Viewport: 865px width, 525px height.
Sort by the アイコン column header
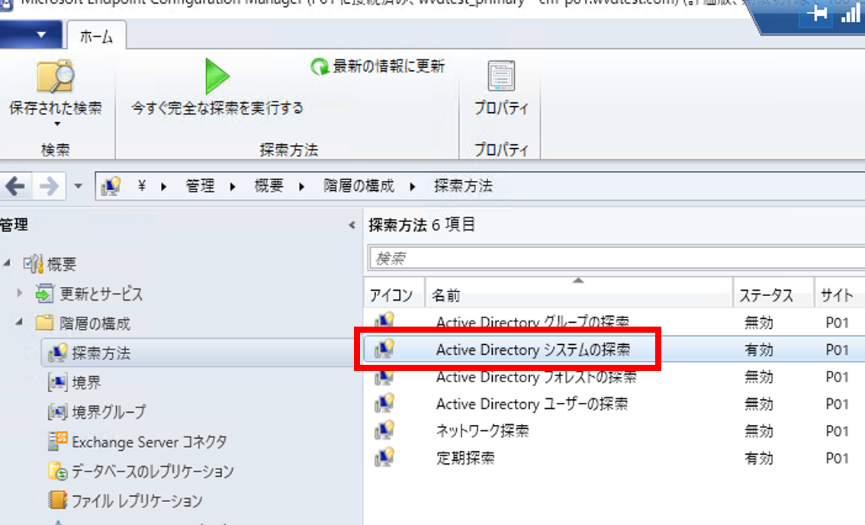tap(394, 295)
